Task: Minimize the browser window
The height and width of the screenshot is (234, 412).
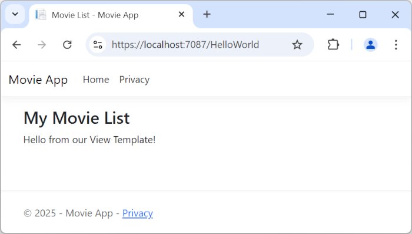Action: click(330, 15)
